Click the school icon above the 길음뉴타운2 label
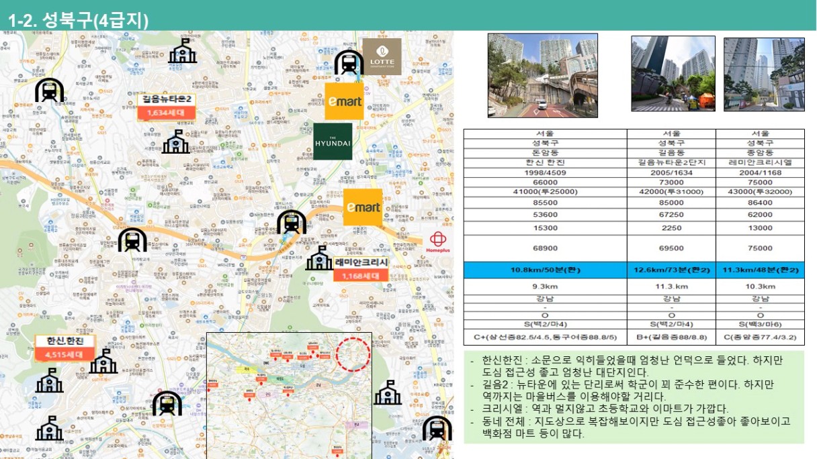 182,50
